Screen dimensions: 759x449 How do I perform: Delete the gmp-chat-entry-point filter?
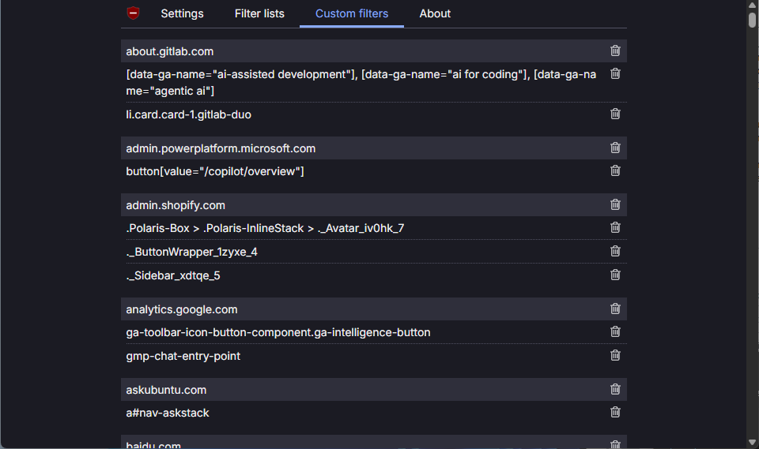tap(615, 355)
